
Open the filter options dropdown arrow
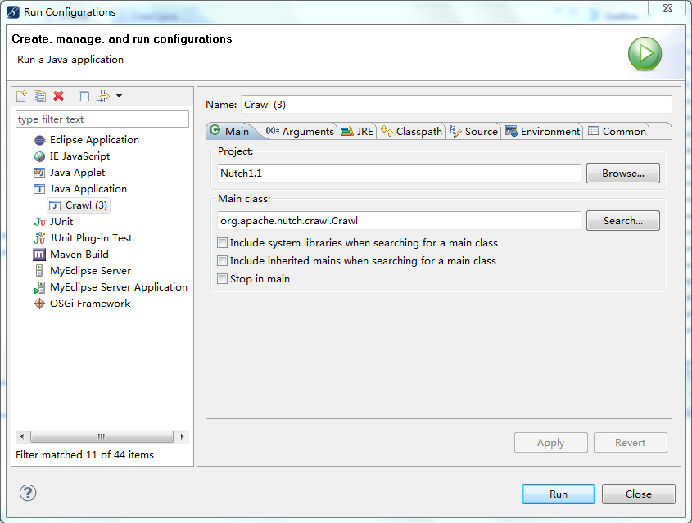pyautogui.click(x=120, y=97)
